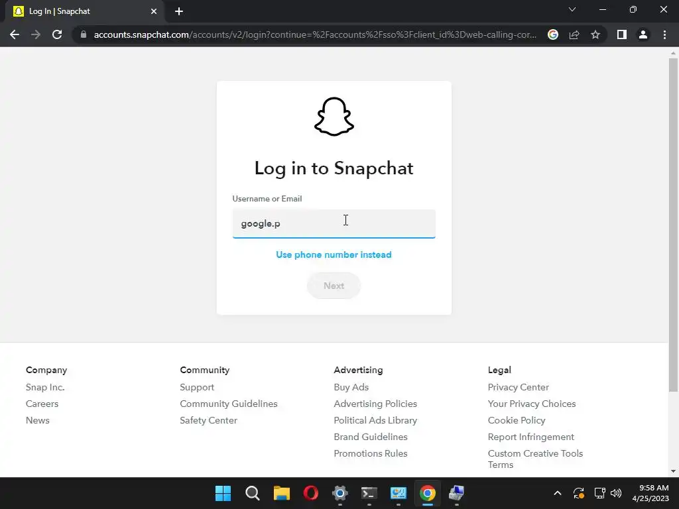Click the Log in to Snapchat heading
Image resolution: width=679 pixels, height=509 pixels.
pyautogui.click(x=334, y=168)
